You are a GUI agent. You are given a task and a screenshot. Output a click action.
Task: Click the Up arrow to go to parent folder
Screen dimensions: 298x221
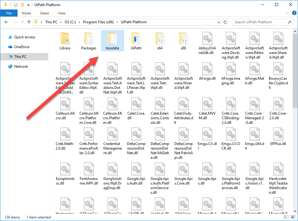29,22
